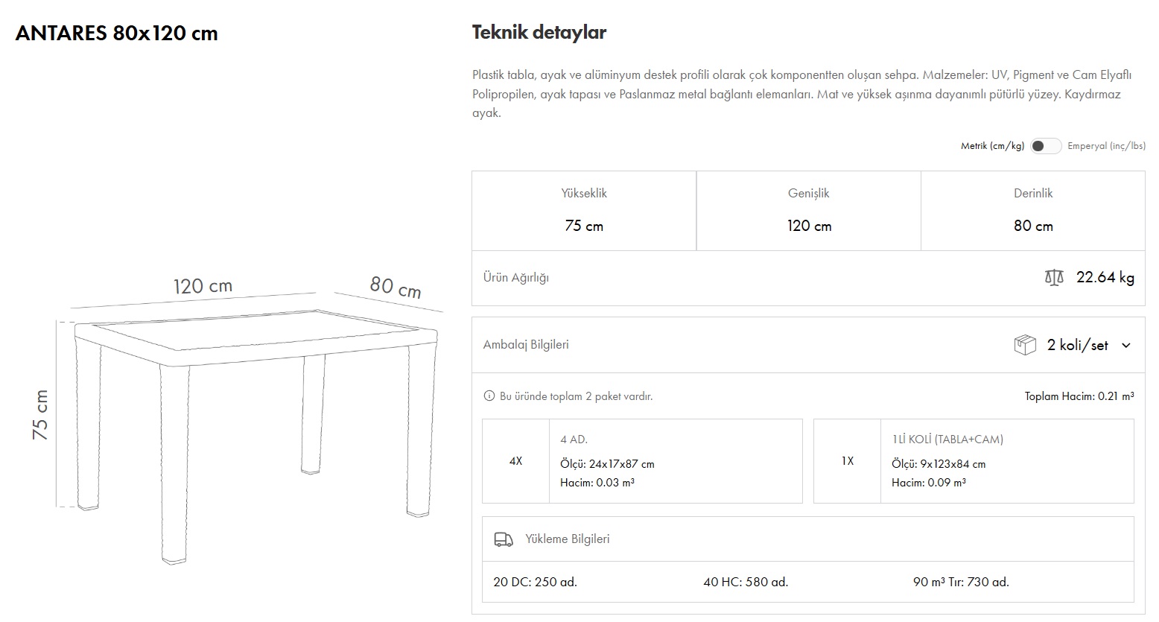1159x622 pixels.
Task: Click the Yükleme Bilgileri section header
Action: (567, 539)
